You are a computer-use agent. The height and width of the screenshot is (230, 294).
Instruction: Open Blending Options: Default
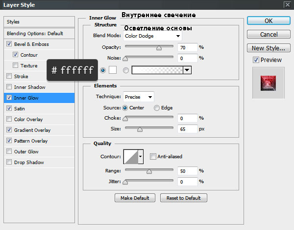(39, 33)
